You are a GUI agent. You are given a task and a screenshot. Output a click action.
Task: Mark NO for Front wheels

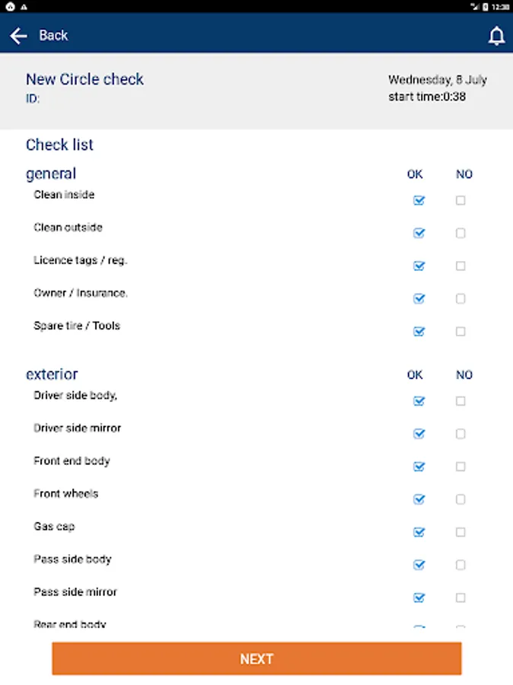click(x=461, y=499)
